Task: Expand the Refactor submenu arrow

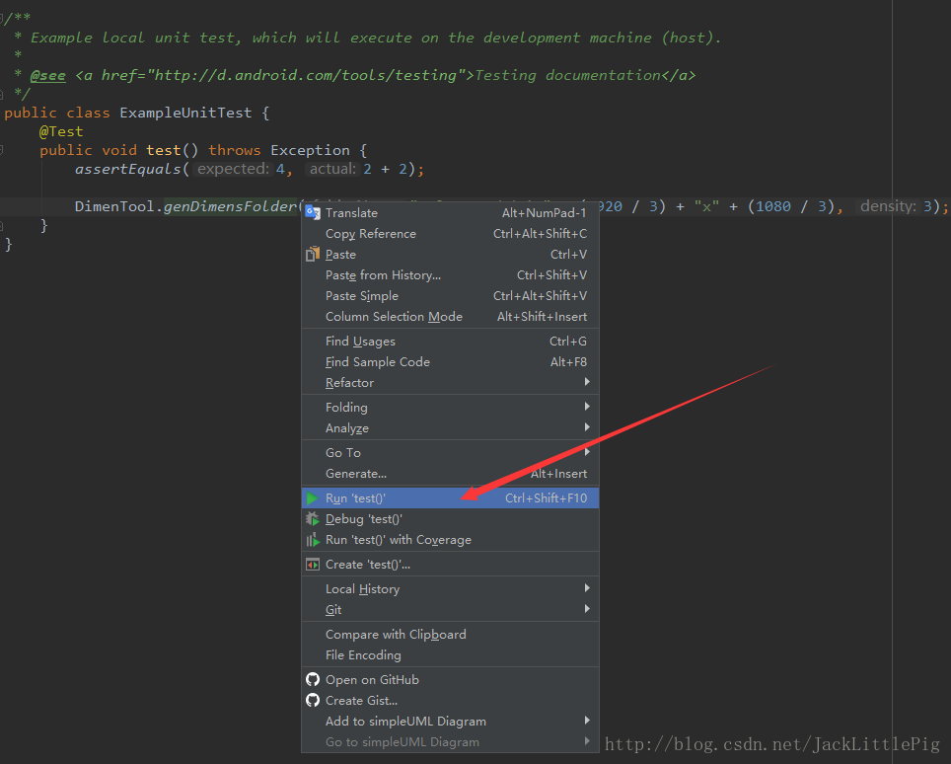Action: pyautogui.click(x=587, y=382)
